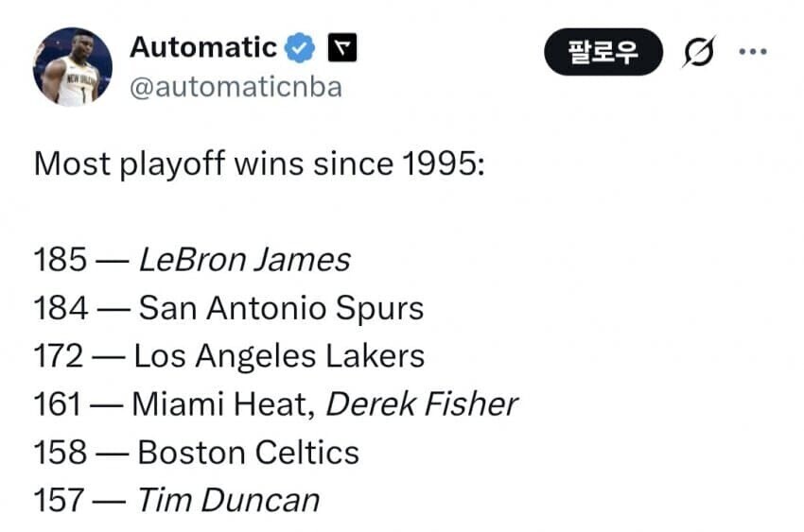Click the italic Derek Fisher name
804x532 pixels.
pyautogui.click(x=422, y=404)
